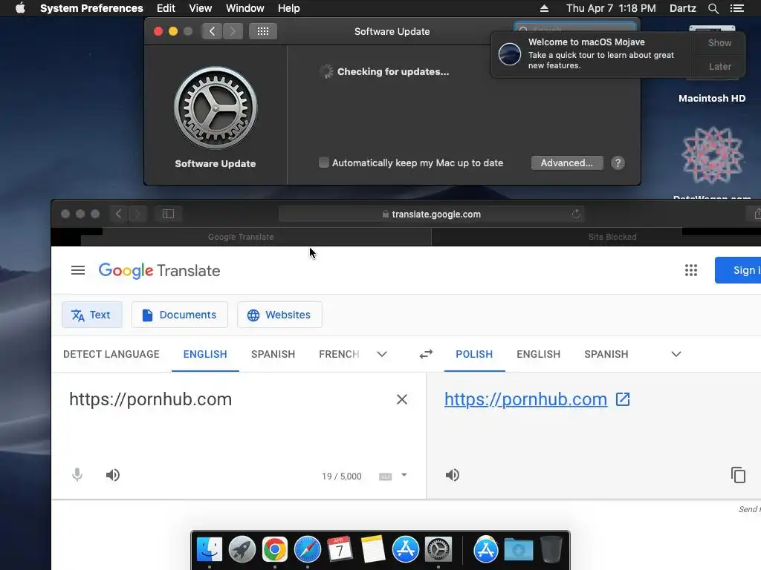Click Later on the Mojave notification
The height and width of the screenshot is (570, 761).
[719, 66]
